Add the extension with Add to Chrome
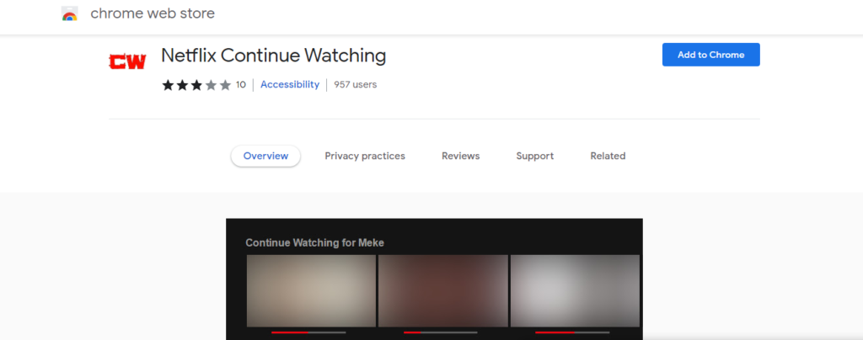 [x=710, y=55]
